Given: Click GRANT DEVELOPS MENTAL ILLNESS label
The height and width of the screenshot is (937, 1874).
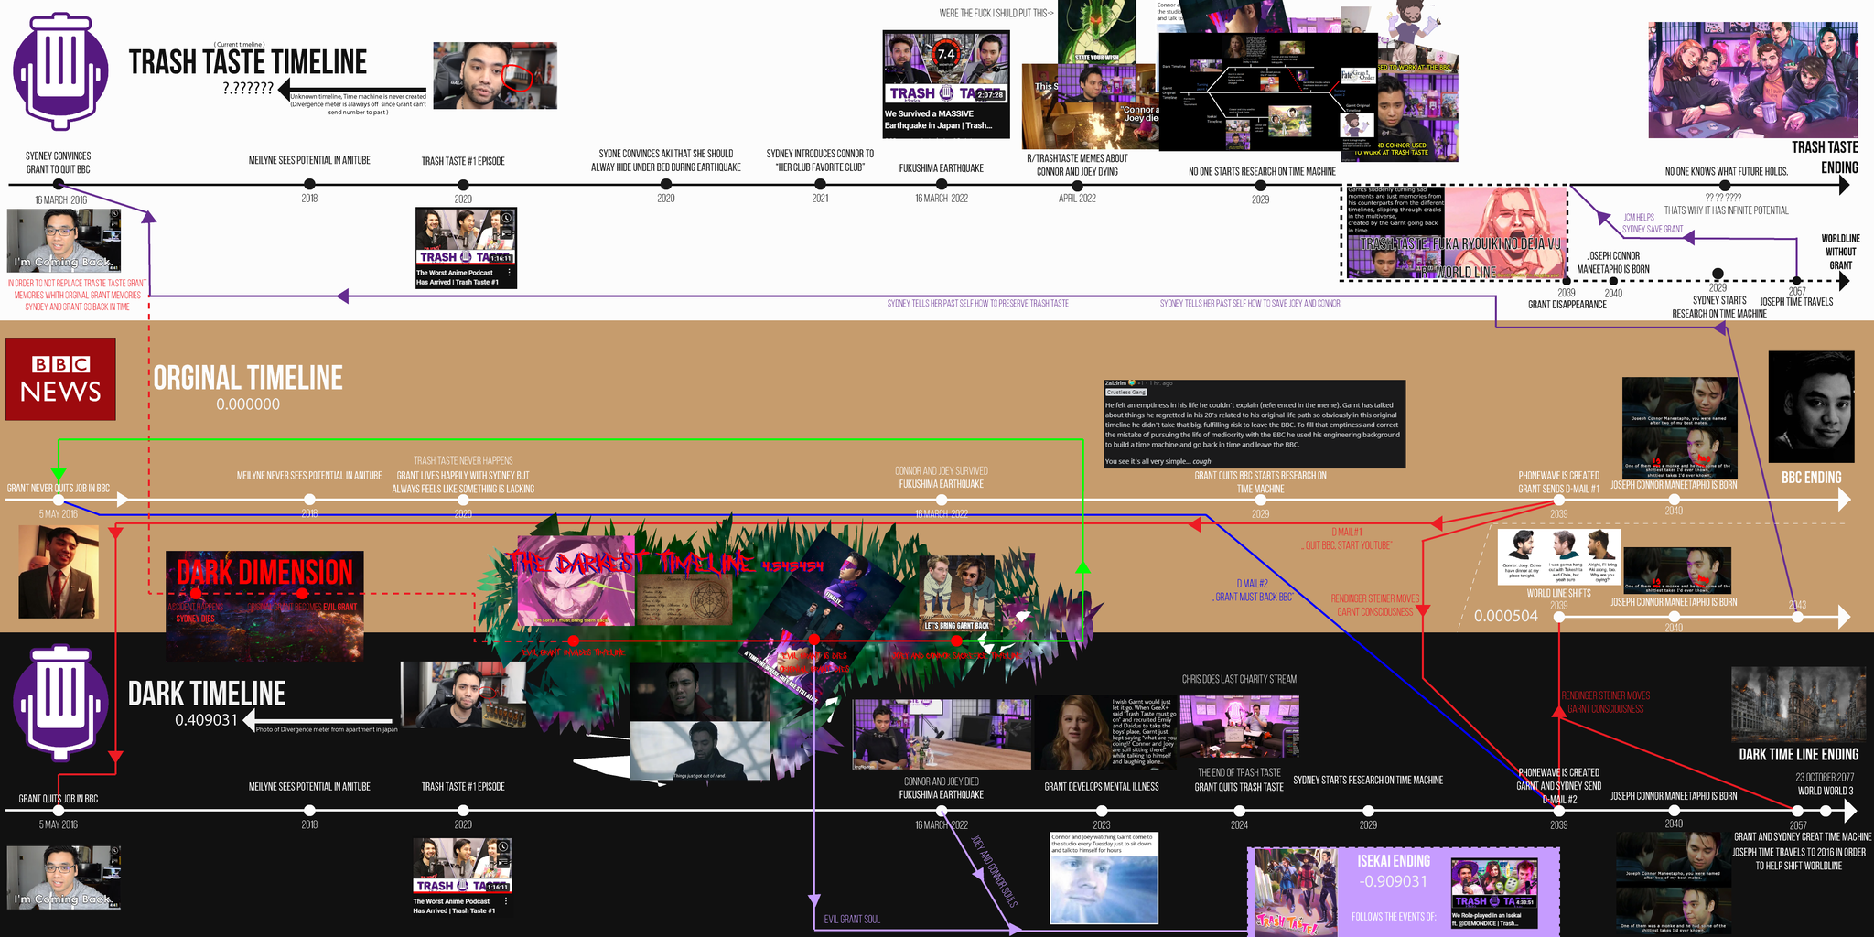Looking at the screenshot, I should coord(1102,786).
